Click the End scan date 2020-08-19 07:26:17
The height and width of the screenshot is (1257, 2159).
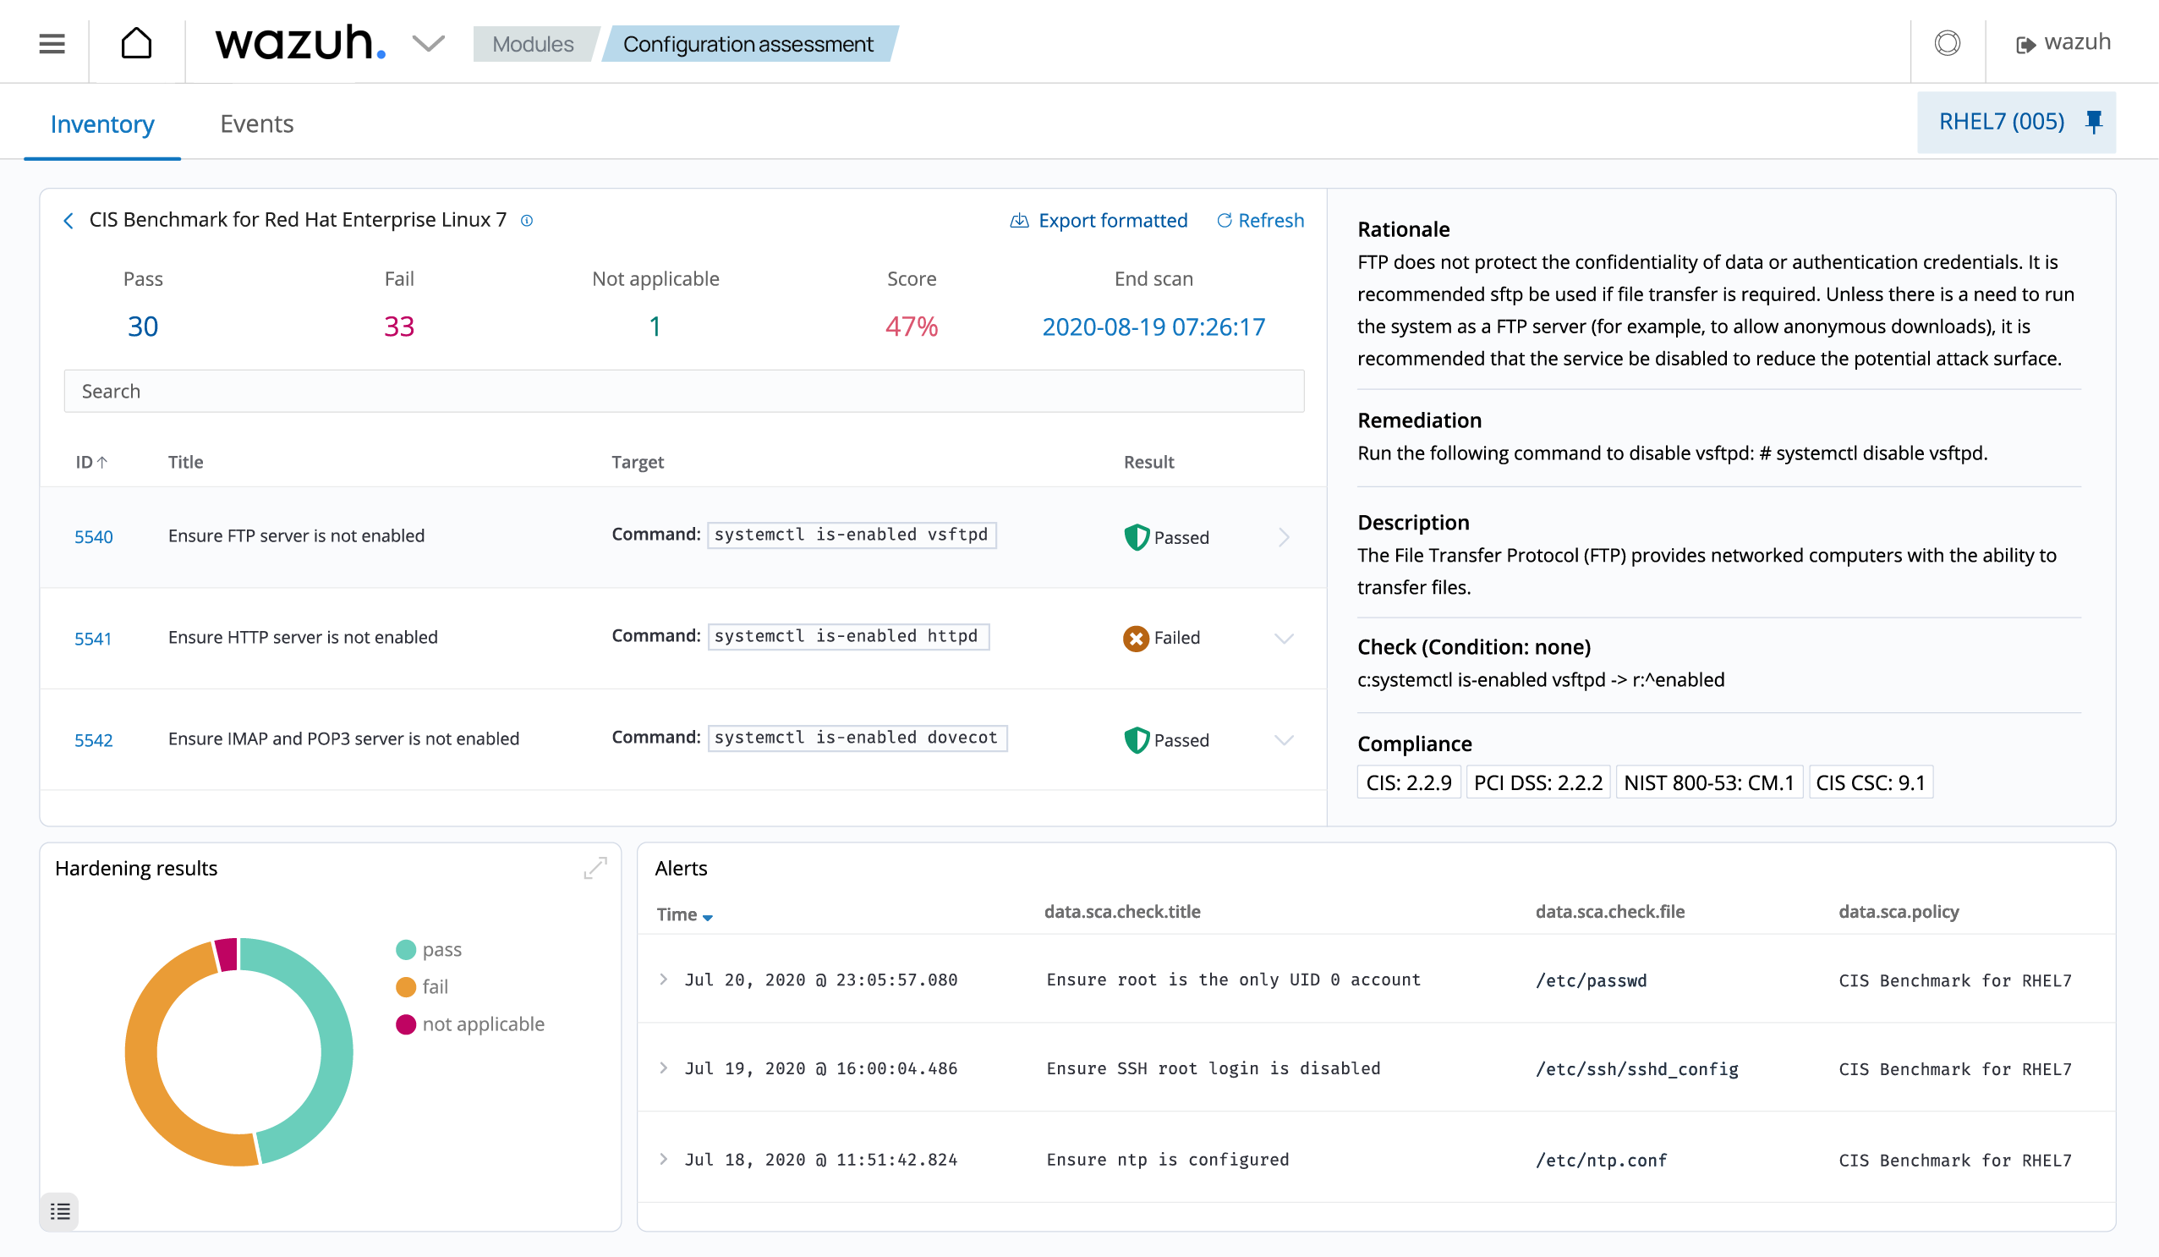(1153, 327)
